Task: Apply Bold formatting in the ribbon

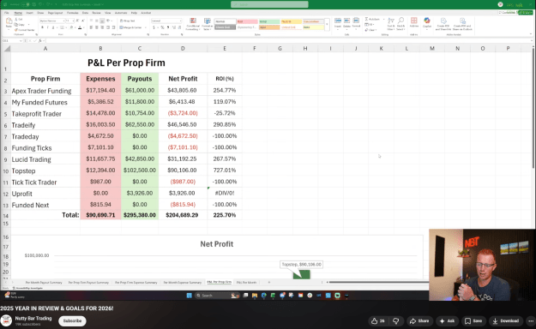Action: [x=42, y=27]
